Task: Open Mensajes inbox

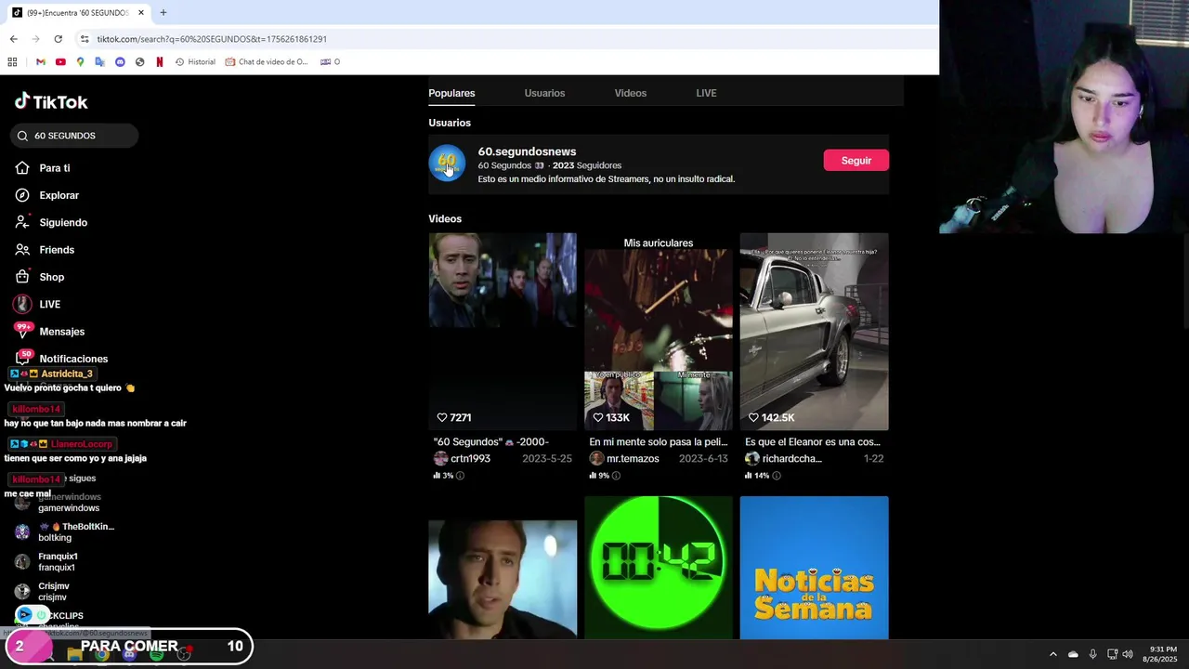Action: point(49,331)
